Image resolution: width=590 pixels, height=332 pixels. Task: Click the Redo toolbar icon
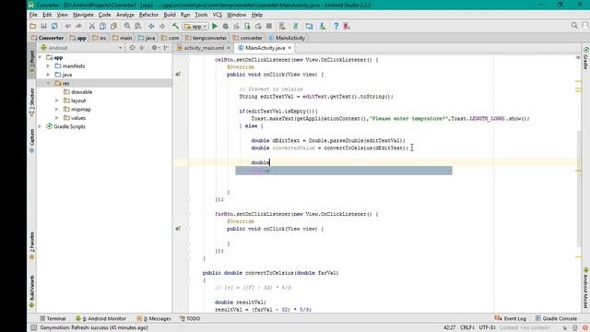point(78,26)
